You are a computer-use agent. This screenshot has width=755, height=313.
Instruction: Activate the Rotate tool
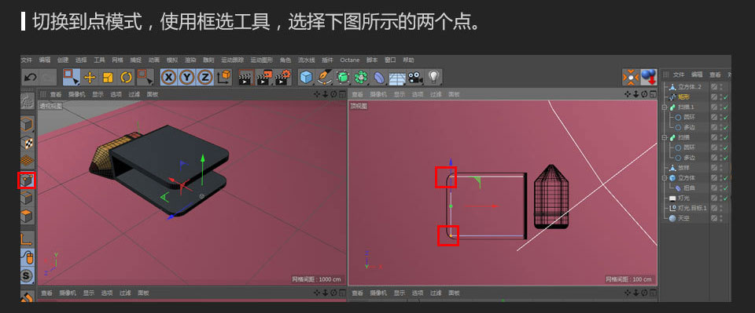(126, 78)
